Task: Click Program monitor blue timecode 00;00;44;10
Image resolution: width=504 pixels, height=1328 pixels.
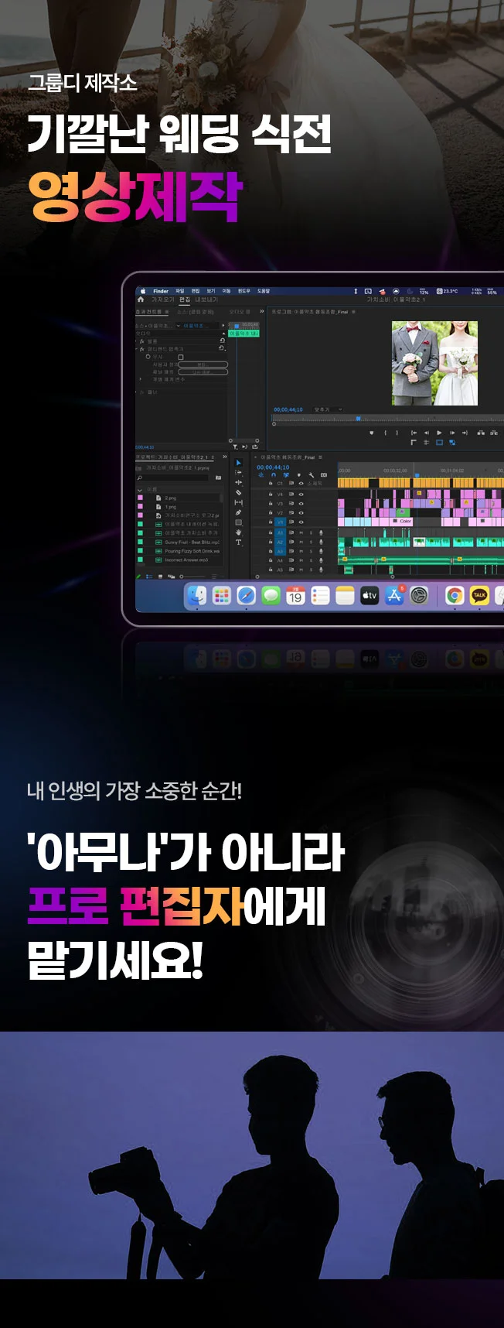Action: [x=288, y=409]
